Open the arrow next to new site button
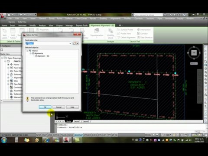The width and height of the screenshot is (208, 156). (x=78, y=43)
